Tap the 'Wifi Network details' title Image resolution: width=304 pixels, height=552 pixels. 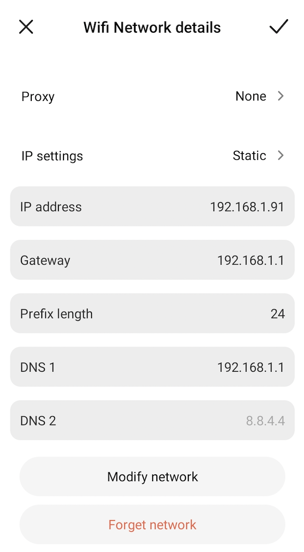coord(152,27)
